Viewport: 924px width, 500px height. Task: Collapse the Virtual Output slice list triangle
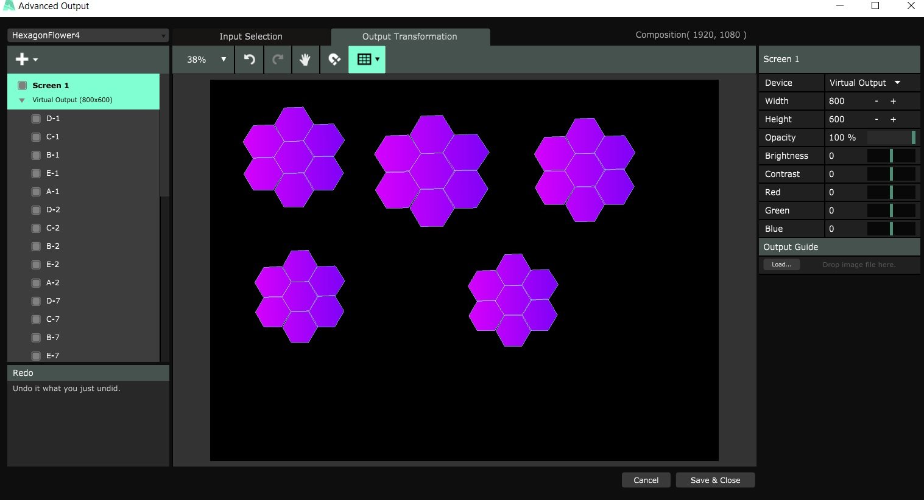click(22, 100)
